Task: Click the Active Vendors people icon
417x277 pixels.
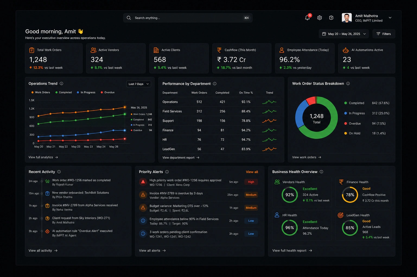Action: pyautogui.click(x=93, y=50)
